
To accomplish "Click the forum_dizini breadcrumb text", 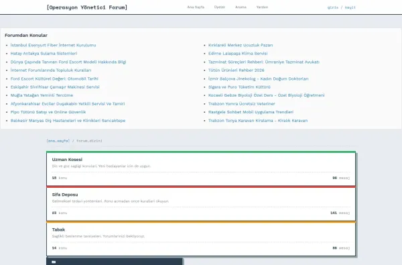I will click(89, 141).
